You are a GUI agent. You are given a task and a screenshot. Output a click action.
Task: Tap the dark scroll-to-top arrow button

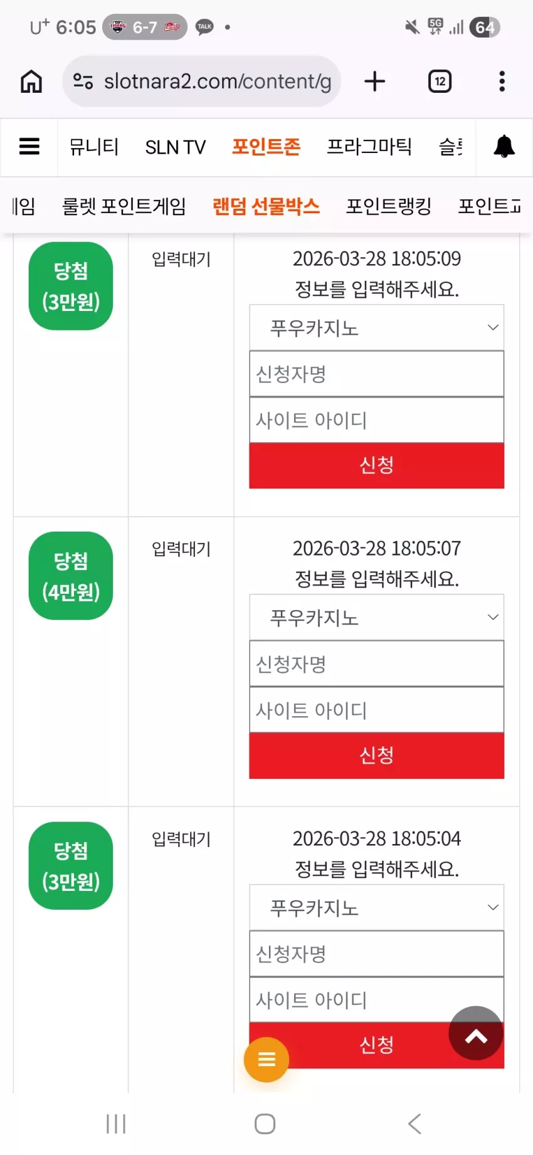(x=476, y=1033)
